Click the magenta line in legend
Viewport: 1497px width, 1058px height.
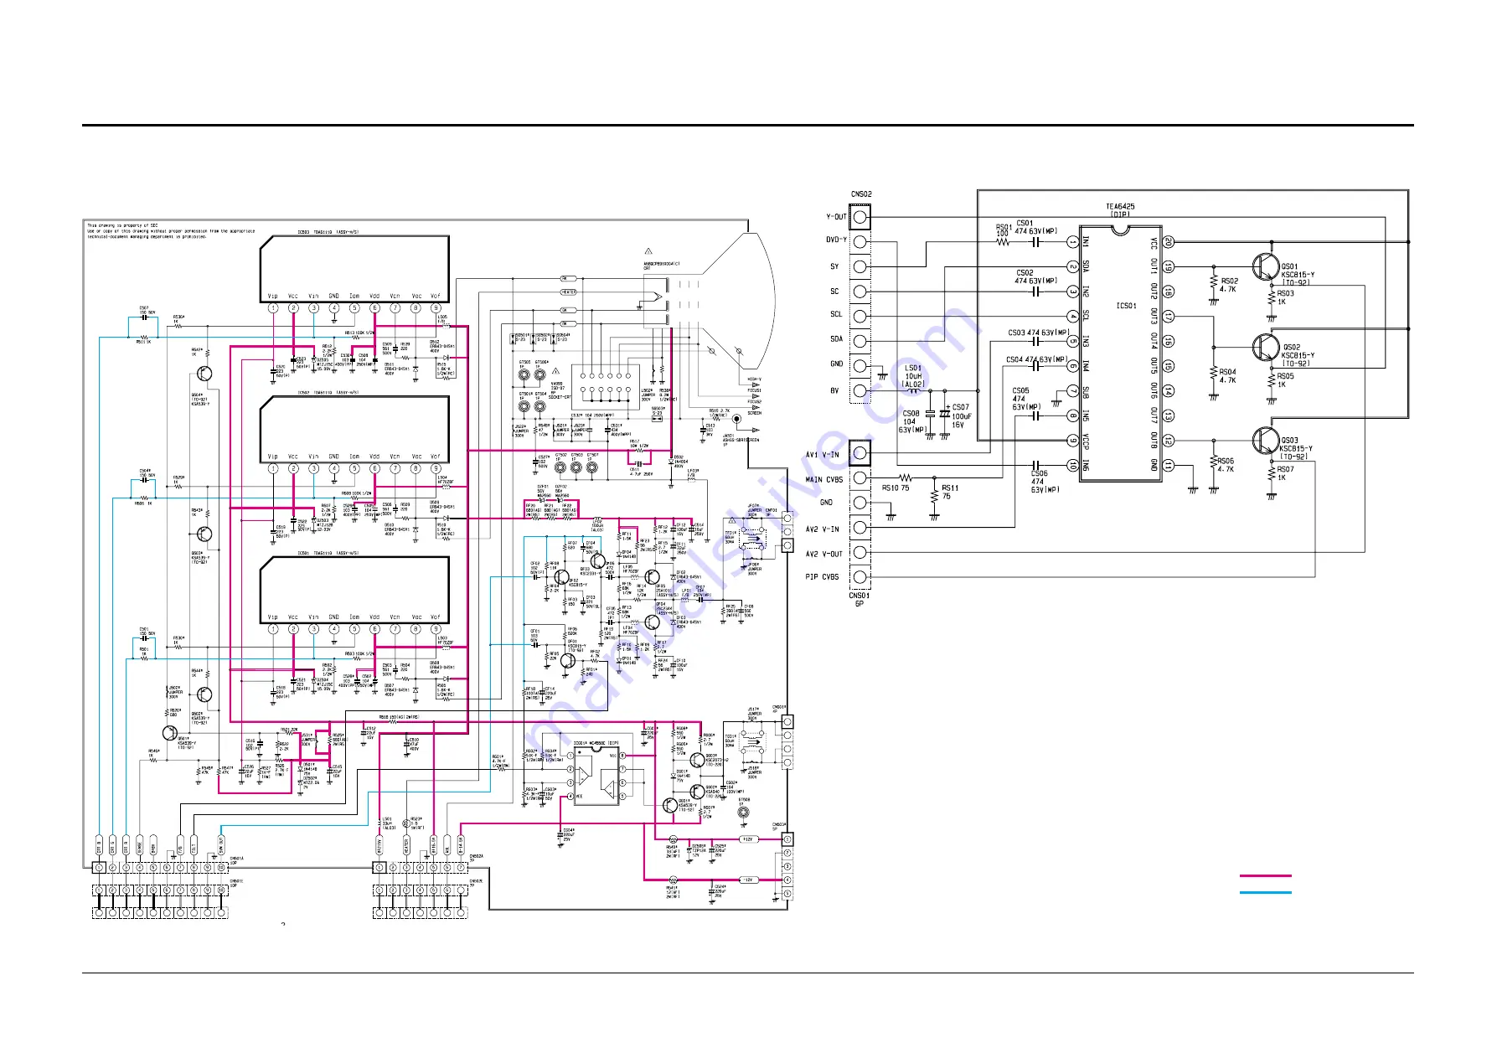point(1265,875)
